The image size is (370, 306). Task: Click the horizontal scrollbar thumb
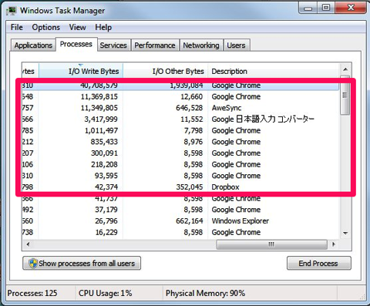pos(271,244)
